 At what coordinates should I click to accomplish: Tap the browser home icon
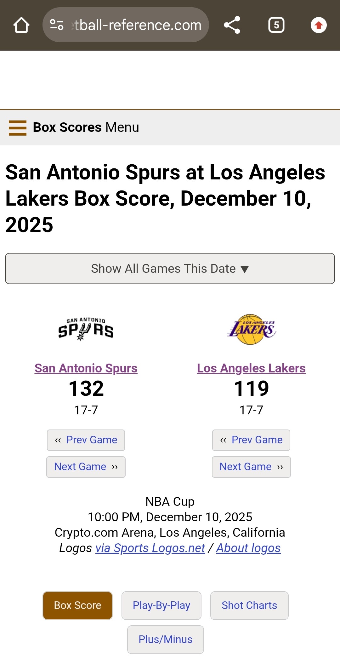[x=21, y=25]
